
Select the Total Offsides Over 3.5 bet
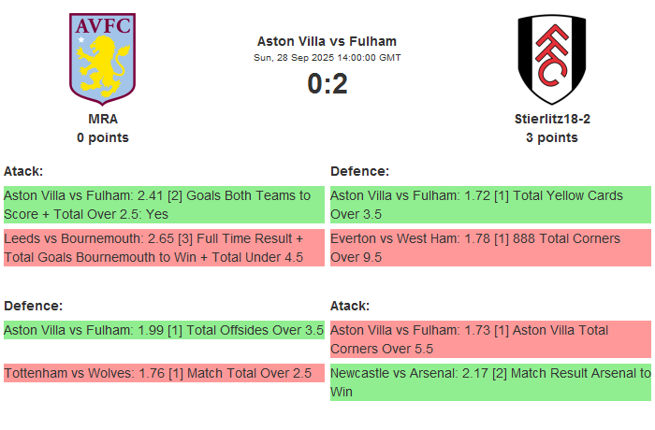click(163, 330)
